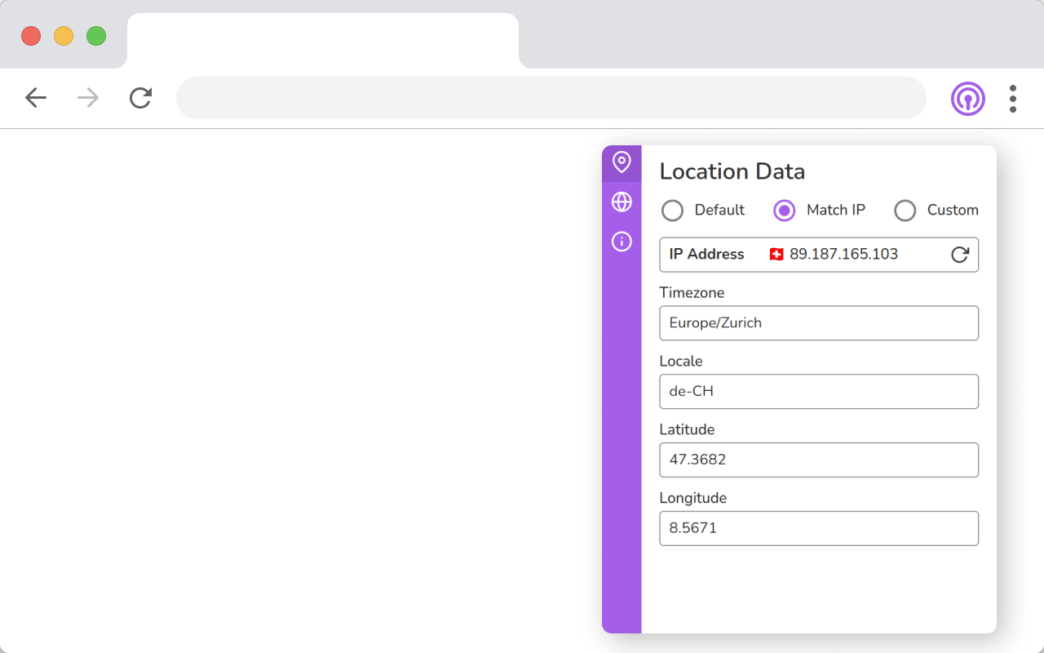This screenshot has height=653, width=1044.
Task: Focus the browser address bar
Action: click(x=551, y=99)
